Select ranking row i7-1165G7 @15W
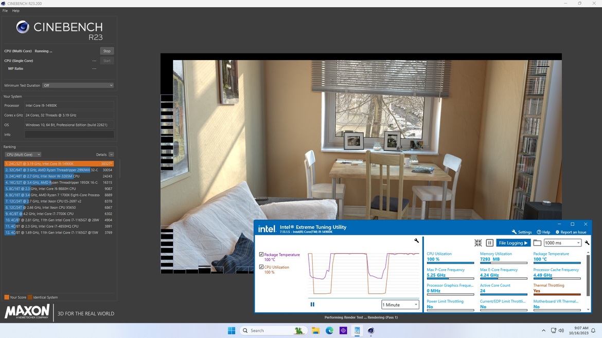This screenshot has width=602, height=338. point(59,232)
